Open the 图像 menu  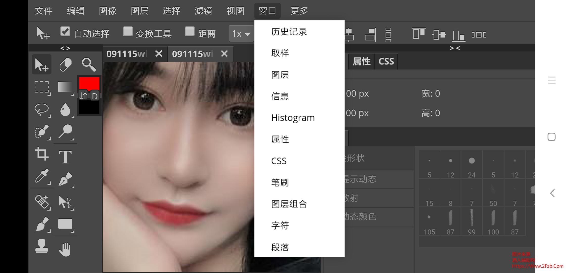pos(108,11)
